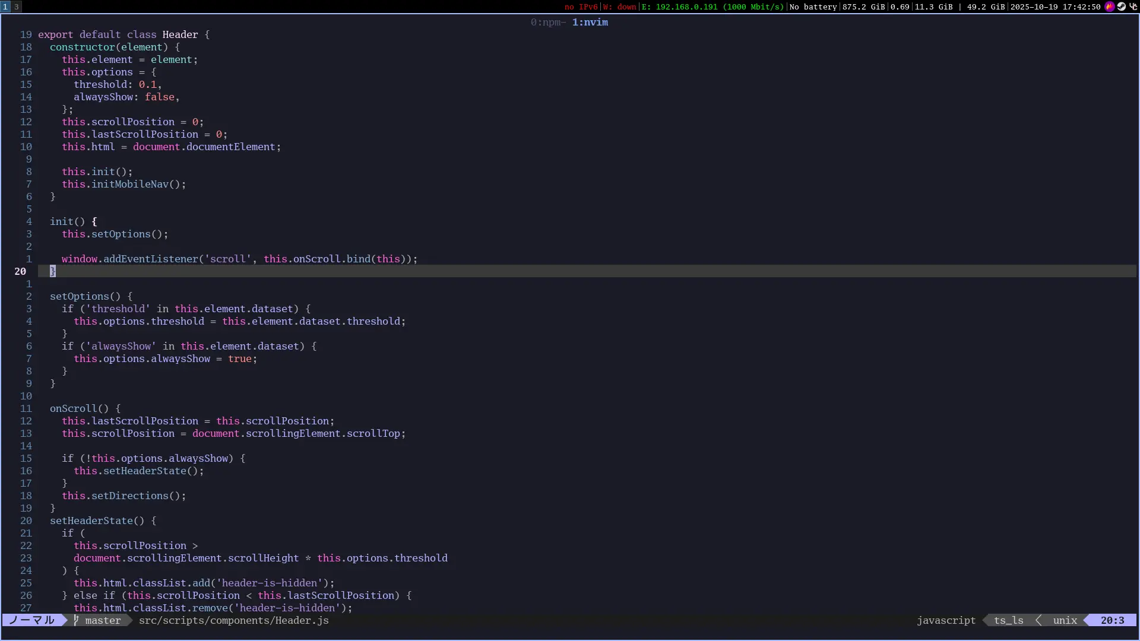Click the rightmost system tray icon
The height and width of the screenshot is (641, 1140).
coord(1133,7)
